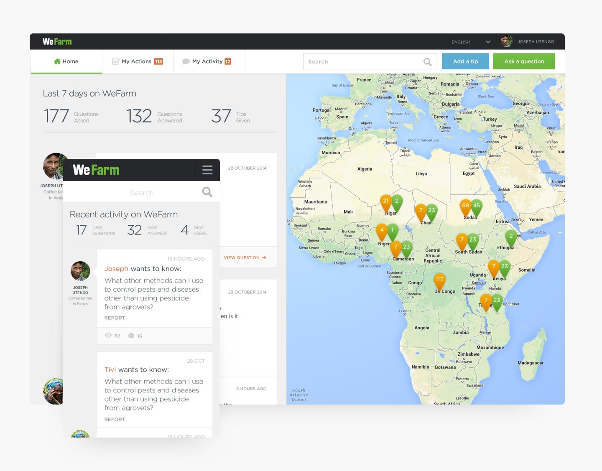
Task: Click the 17 New Questions stat
Action: (x=95, y=230)
